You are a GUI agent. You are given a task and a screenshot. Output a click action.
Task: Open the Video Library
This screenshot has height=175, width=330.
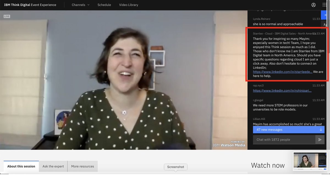coord(129,5)
